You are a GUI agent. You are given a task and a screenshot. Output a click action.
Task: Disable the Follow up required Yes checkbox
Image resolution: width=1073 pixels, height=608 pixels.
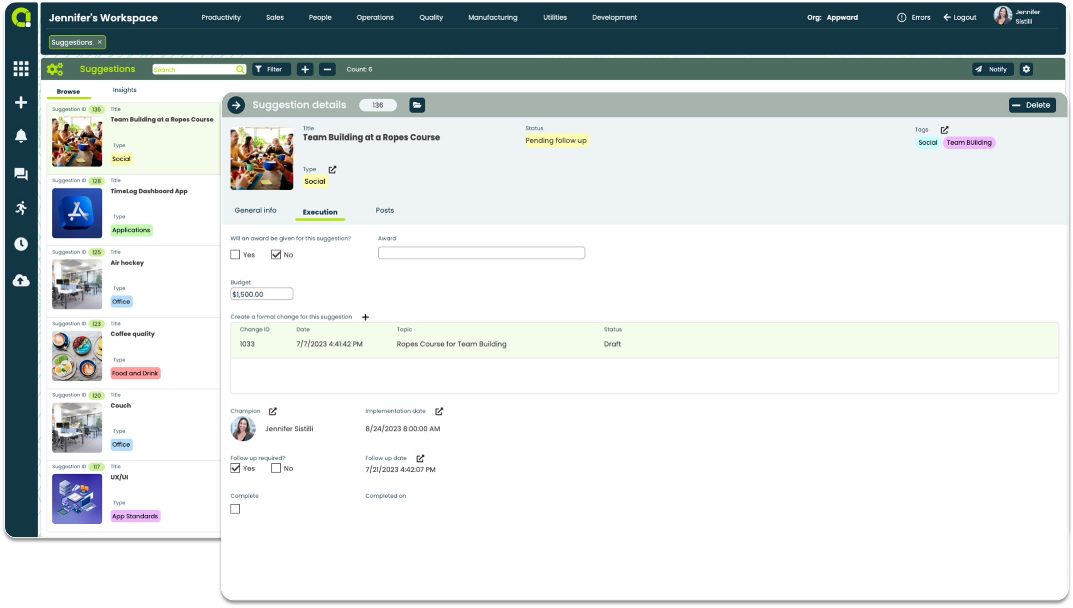click(235, 468)
